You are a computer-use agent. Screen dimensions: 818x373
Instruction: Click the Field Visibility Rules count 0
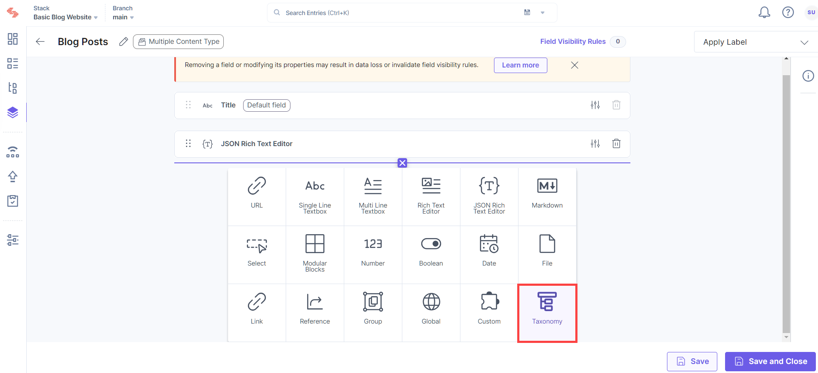(618, 42)
